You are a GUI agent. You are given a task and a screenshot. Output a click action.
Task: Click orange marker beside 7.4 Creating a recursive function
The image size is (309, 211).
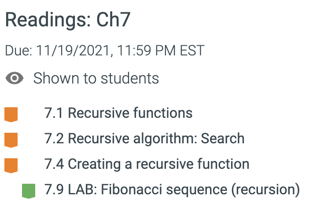pyautogui.click(x=11, y=166)
